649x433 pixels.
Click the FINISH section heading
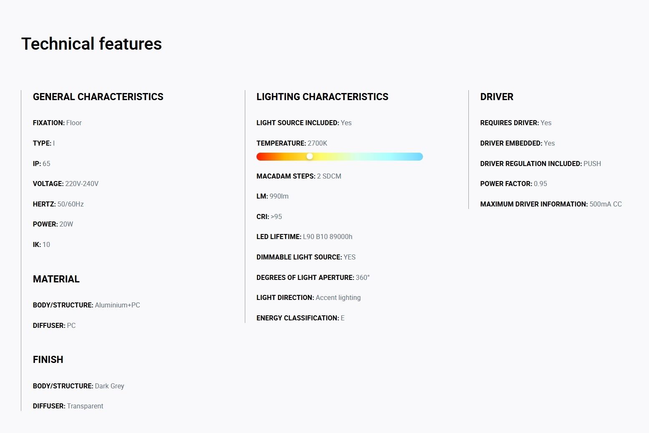[48, 360]
